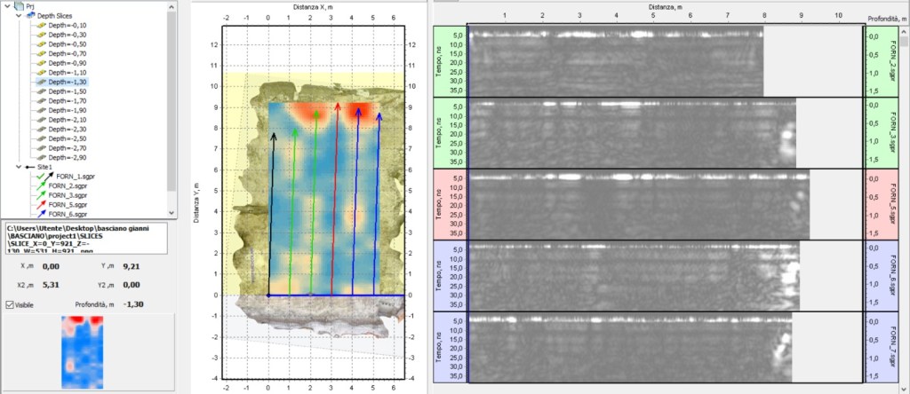
Task: Select Depth=-1,50 in the tree
Action: 68,91
